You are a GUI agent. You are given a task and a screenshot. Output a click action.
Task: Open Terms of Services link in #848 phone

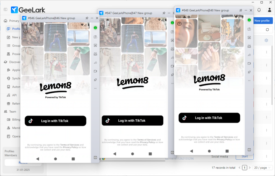223,137
